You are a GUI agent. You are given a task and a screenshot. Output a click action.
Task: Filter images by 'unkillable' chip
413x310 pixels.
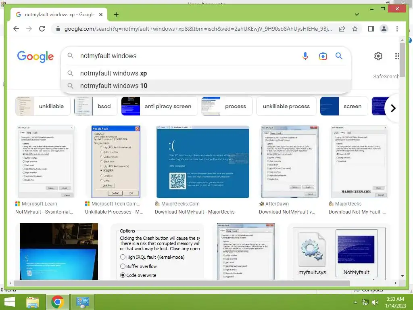43,106
